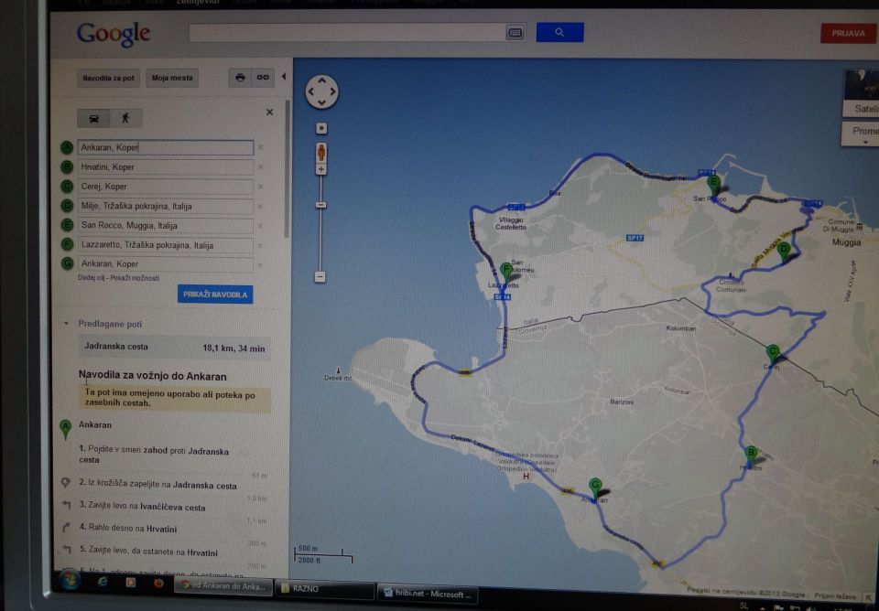Click the zoom slider handle
The height and width of the screenshot is (611, 879).
coord(320,205)
